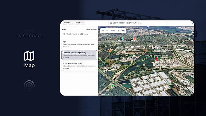Screen dimensions: 206x116
Task: Select the Port site card
Action: 79,44
